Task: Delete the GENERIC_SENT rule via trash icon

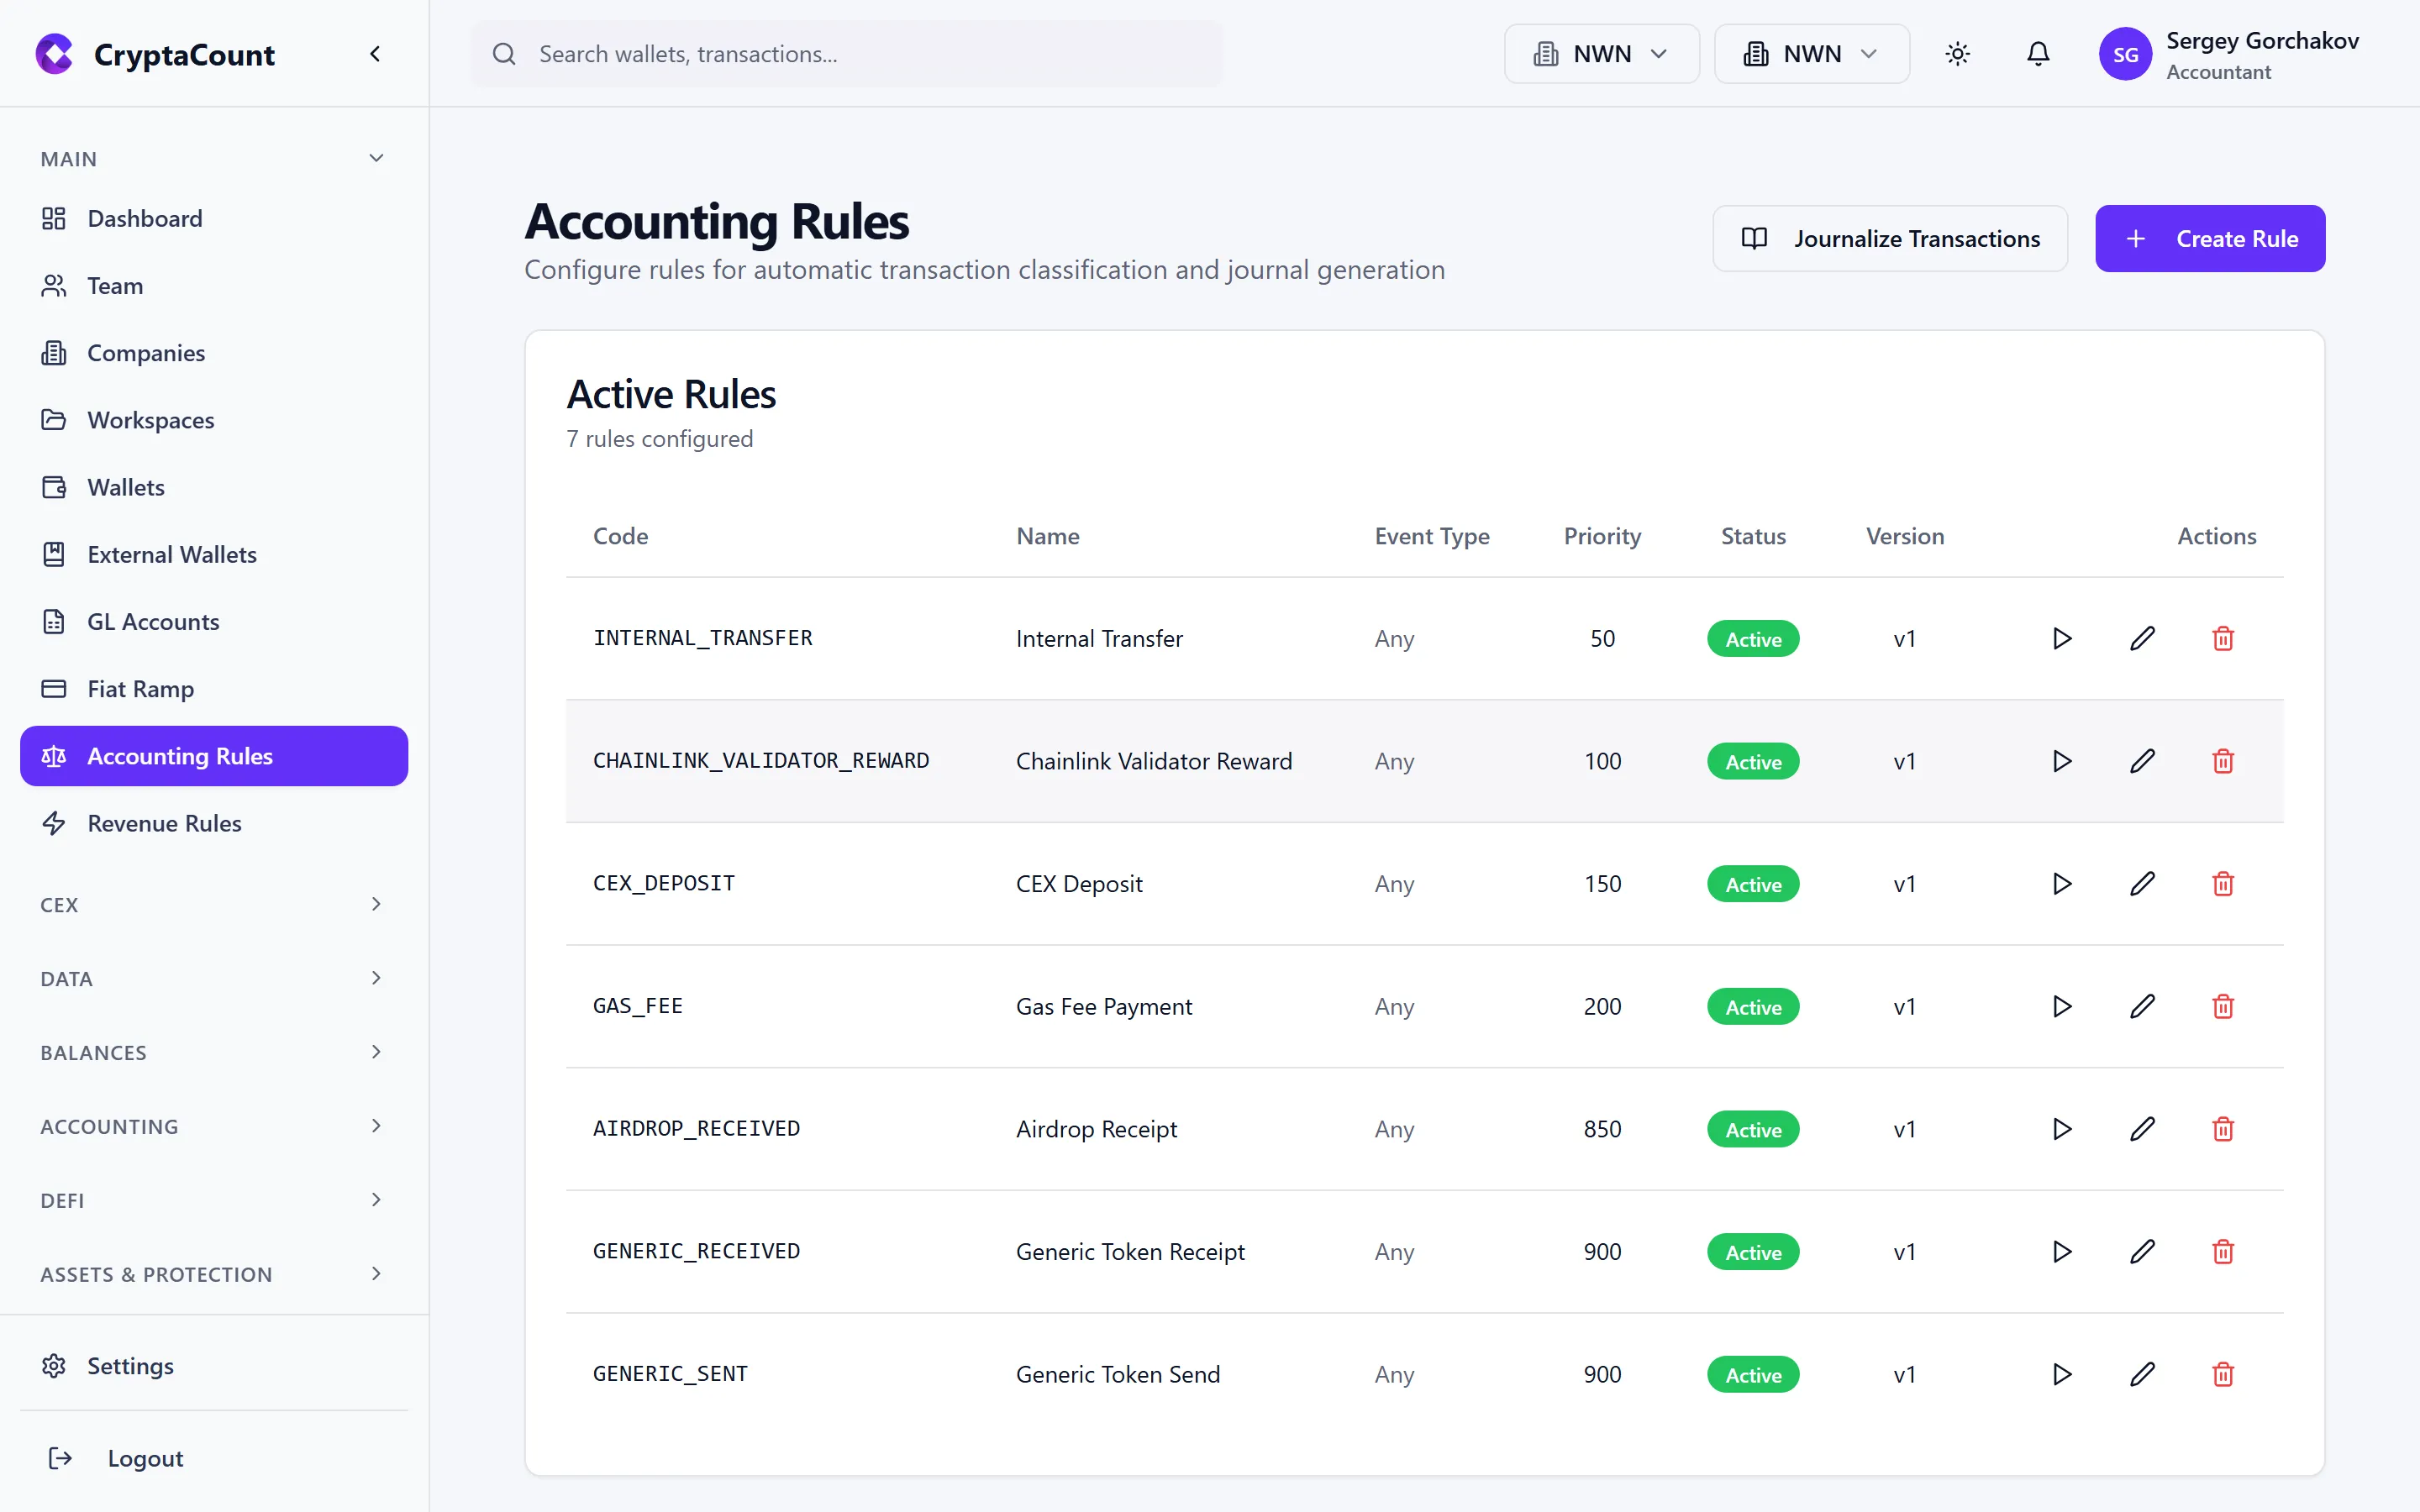Action: tap(2223, 1374)
